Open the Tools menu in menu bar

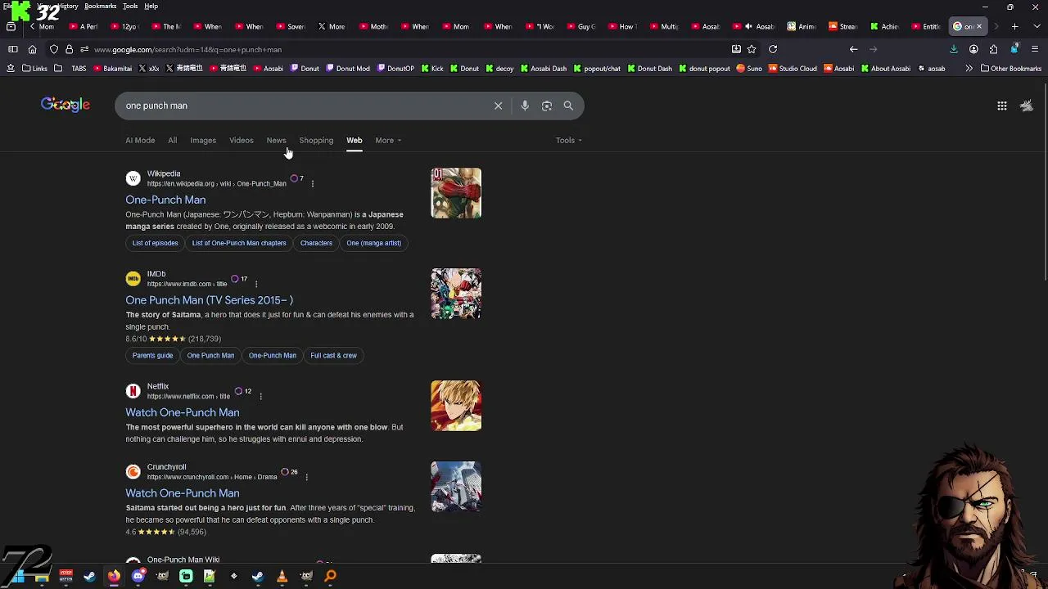(x=130, y=7)
